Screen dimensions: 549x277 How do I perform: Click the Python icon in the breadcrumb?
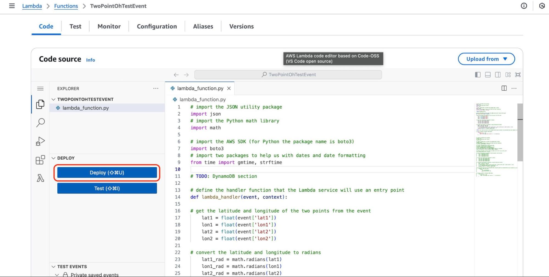click(x=175, y=99)
